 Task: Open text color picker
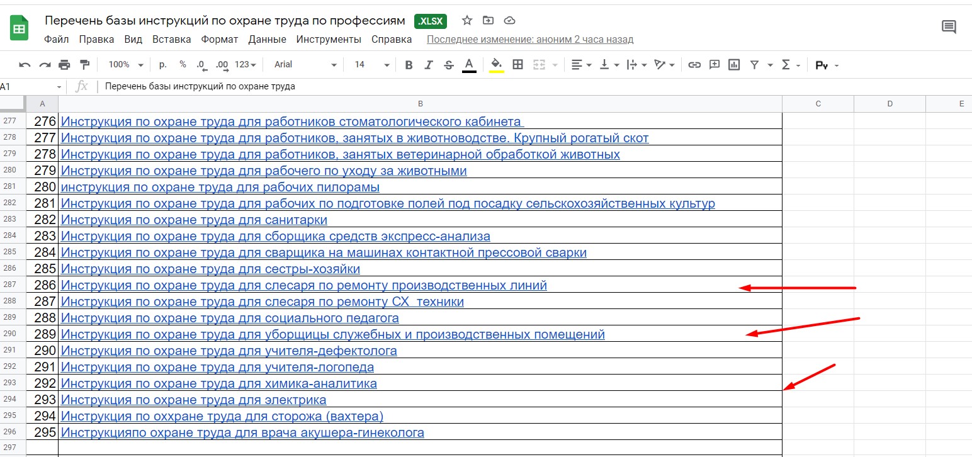click(x=469, y=65)
